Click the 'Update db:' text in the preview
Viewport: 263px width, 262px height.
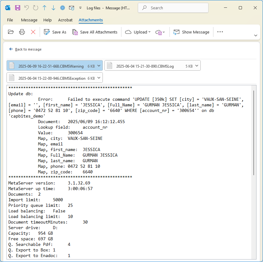point(21,94)
